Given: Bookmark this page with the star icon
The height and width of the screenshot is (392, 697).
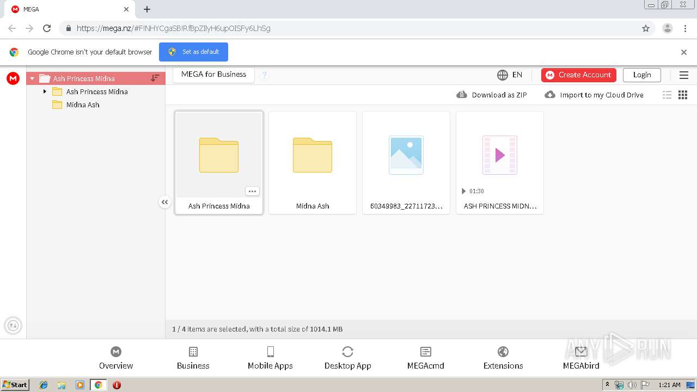Looking at the screenshot, I should pyautogui.click(x=646, y=28).
